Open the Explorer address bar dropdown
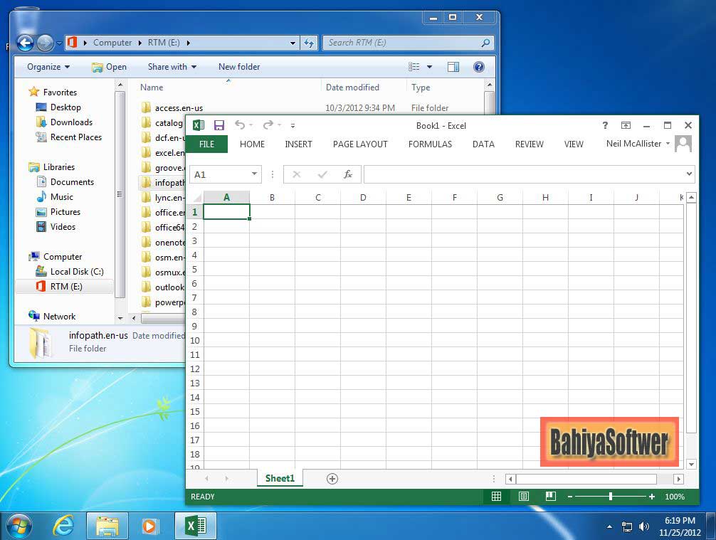 [293, 43]
